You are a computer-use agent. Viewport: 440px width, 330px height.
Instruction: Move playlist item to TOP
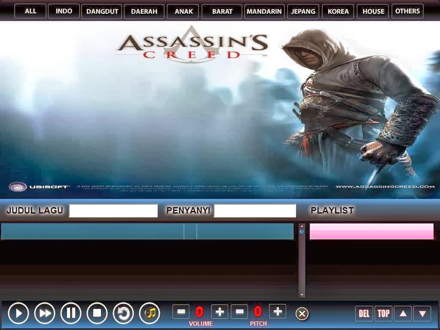(x=383, y=313)
